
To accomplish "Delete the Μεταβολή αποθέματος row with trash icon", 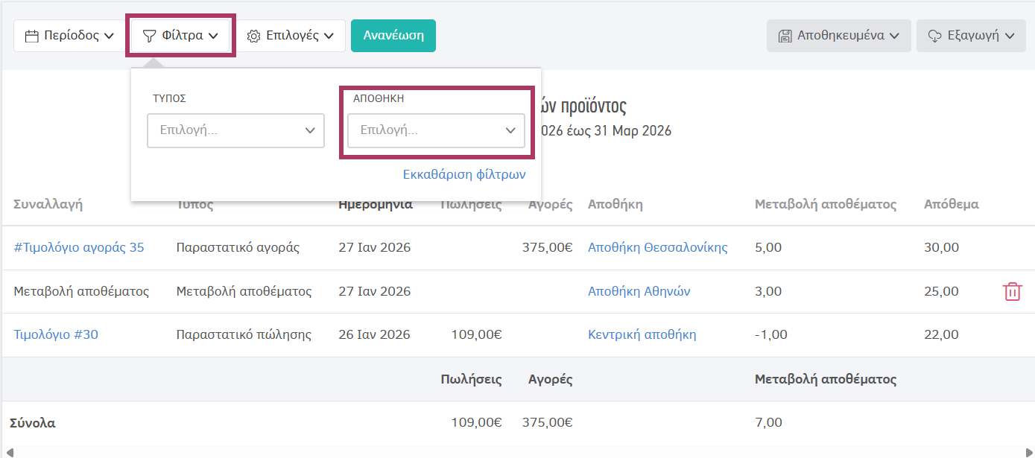I will [1012, 291].
